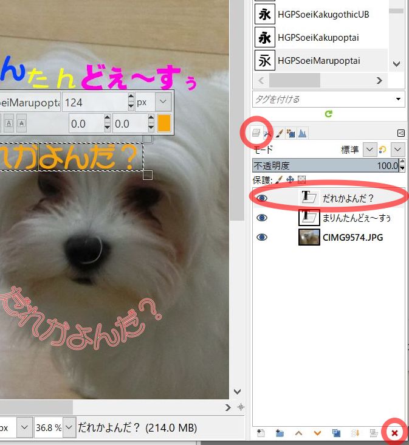Toggle strikethrough style in text toolbox
The width and height of the screenshot is (409, 445).
(x=21, y=123)
